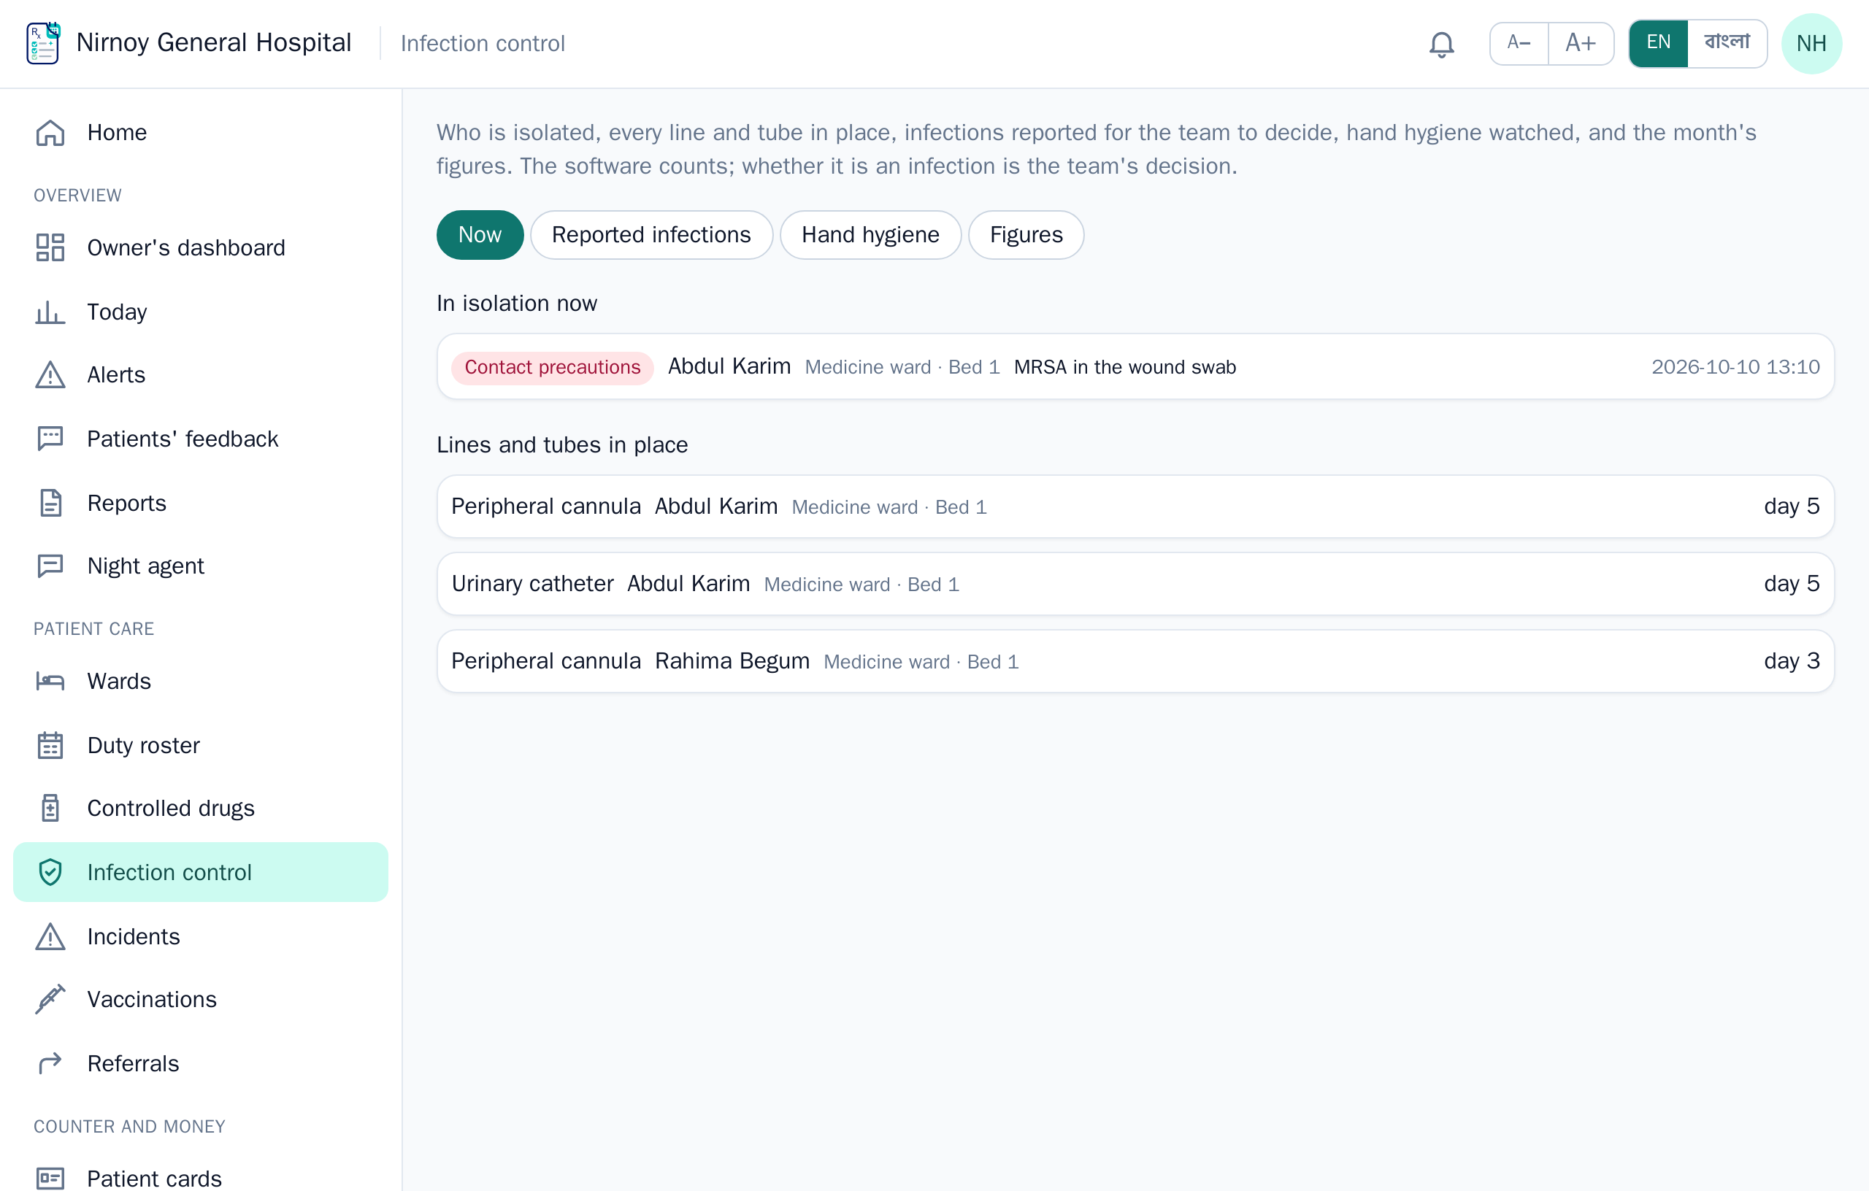Click the Home house icon

coord(50,133)
